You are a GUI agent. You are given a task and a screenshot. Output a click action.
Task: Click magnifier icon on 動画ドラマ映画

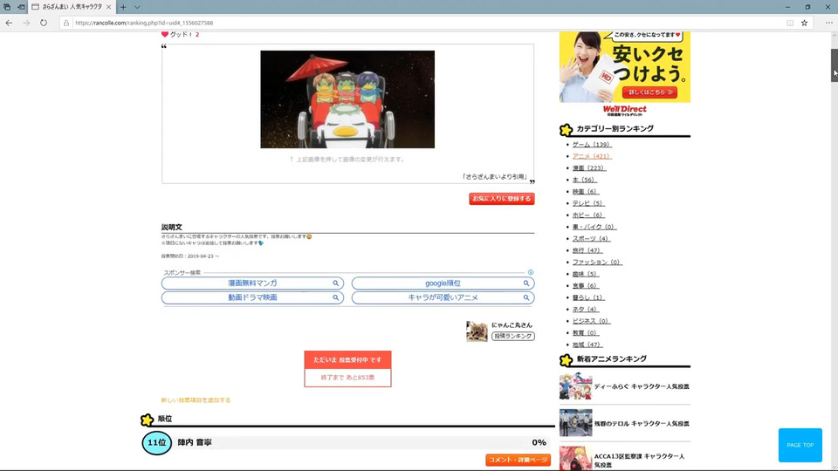coord(335,297)
